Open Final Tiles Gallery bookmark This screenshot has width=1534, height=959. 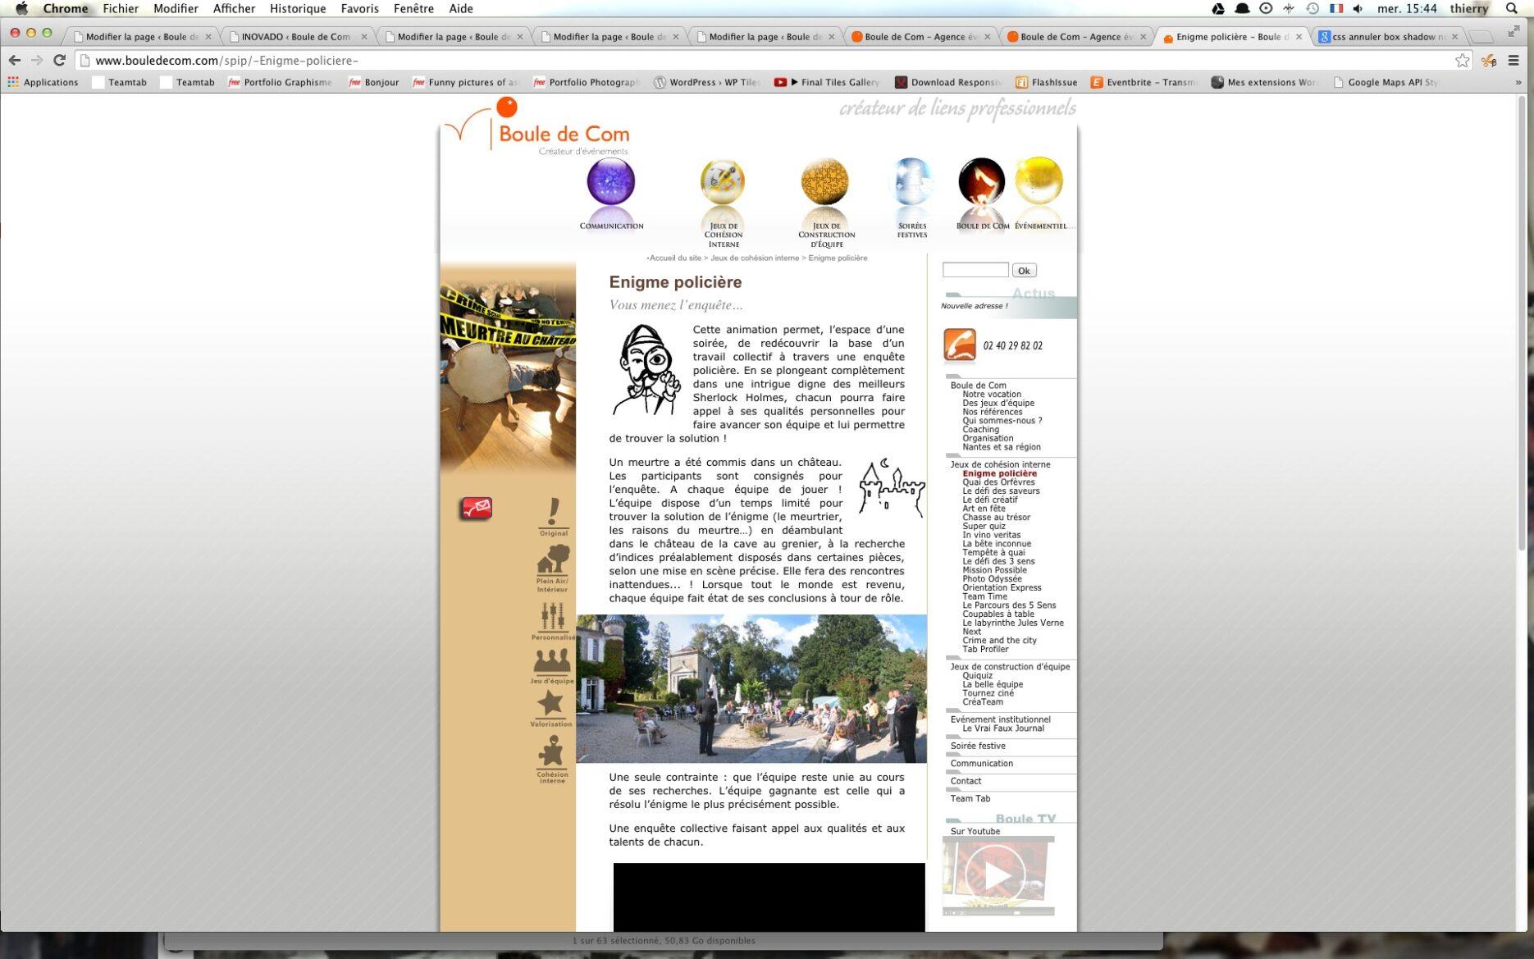tap(827, 82)
